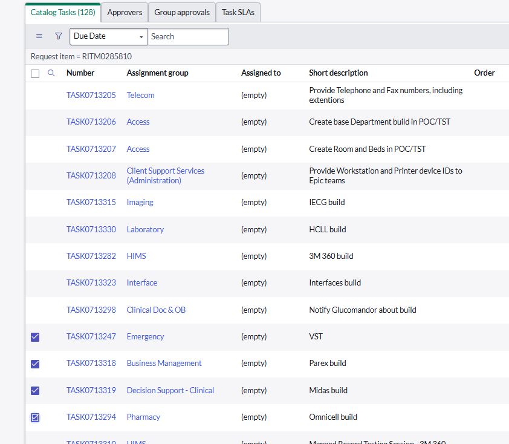Click the 'Notify Glucomandor about build' description
The height and width of the screenshot is (444, 509).
[x=363, y=310]
